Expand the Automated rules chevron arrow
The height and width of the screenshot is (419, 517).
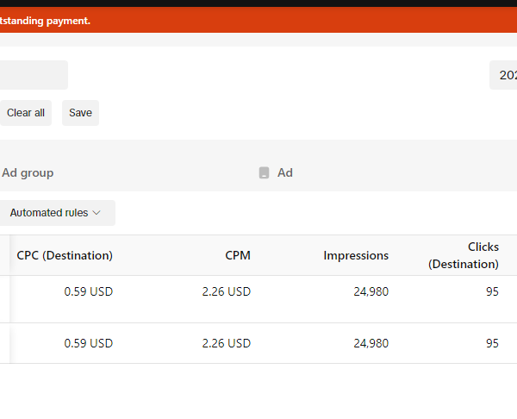pyautogui.click(x=97, y=213)
